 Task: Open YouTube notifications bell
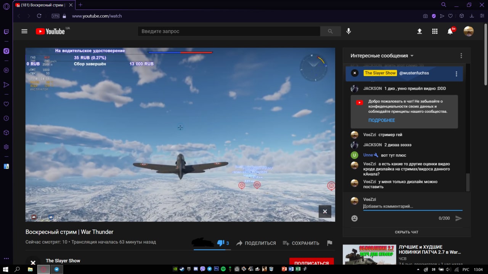(450, 31)
